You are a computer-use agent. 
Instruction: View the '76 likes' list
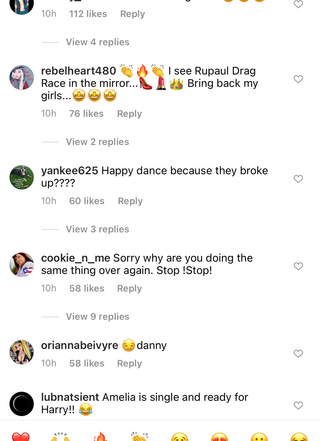tap(86, 114)
